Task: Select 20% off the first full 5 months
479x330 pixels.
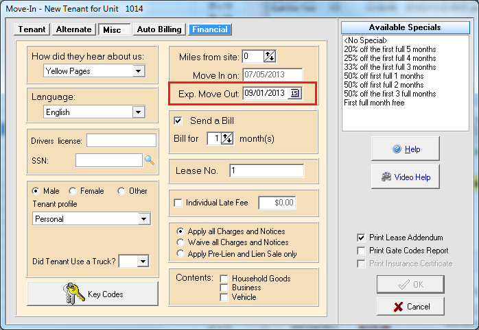Action: point(390,49)
